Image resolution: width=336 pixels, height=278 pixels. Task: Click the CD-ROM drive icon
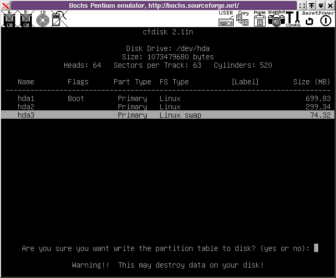(x=43, y=20)
